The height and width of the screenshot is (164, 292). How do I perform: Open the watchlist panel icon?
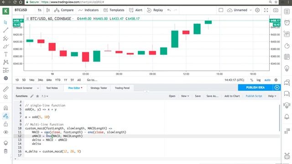tap(287, 11)
